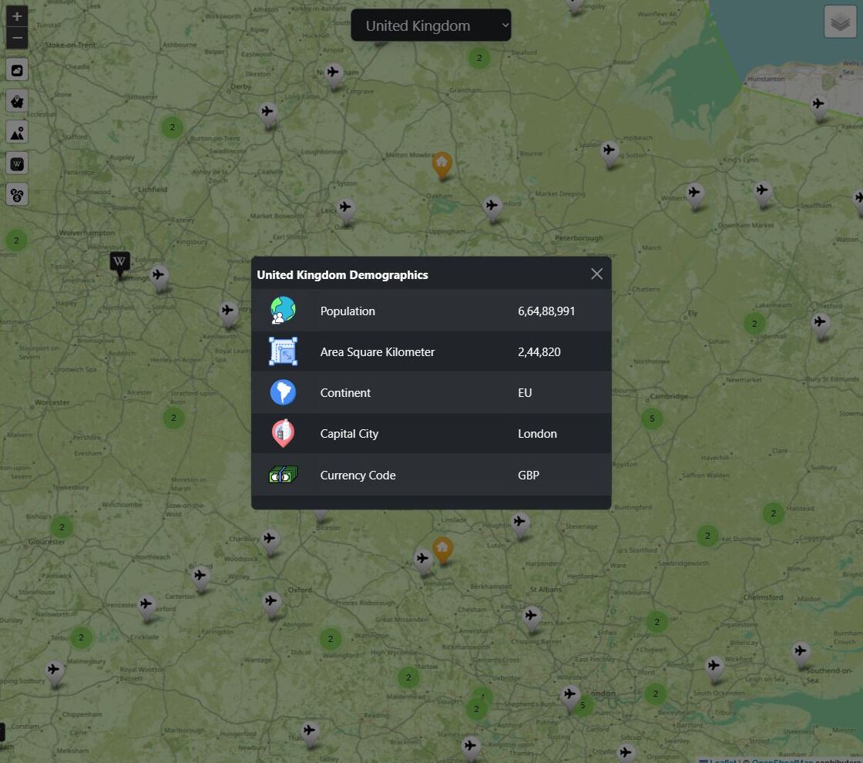
Task: Open the OpenStreetMap attribution link
Action: coord(801,760)
